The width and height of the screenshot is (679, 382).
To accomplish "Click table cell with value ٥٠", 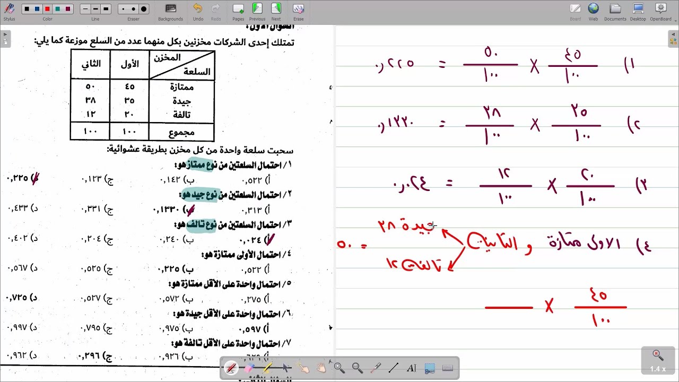I will [90, 86].
